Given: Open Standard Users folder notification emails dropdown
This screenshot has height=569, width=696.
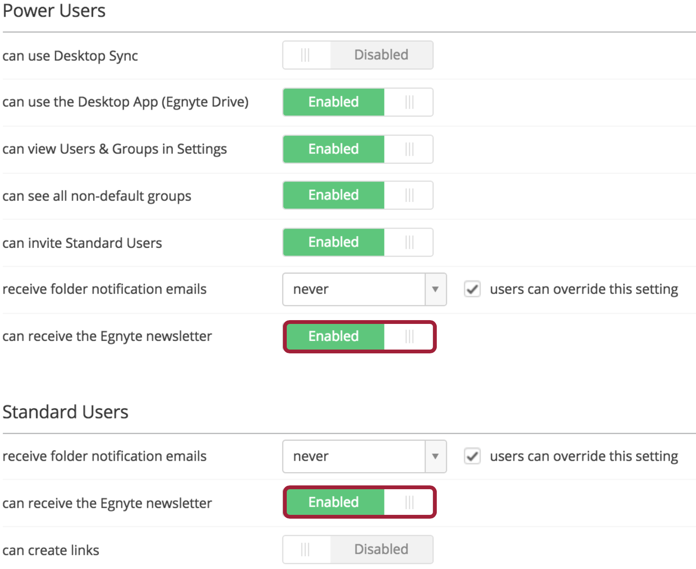Looking at the screenshot, I should click(365, 456).
